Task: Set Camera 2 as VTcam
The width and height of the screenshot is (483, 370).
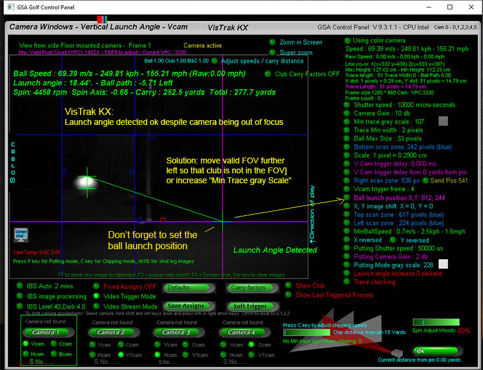Action: 121,355
